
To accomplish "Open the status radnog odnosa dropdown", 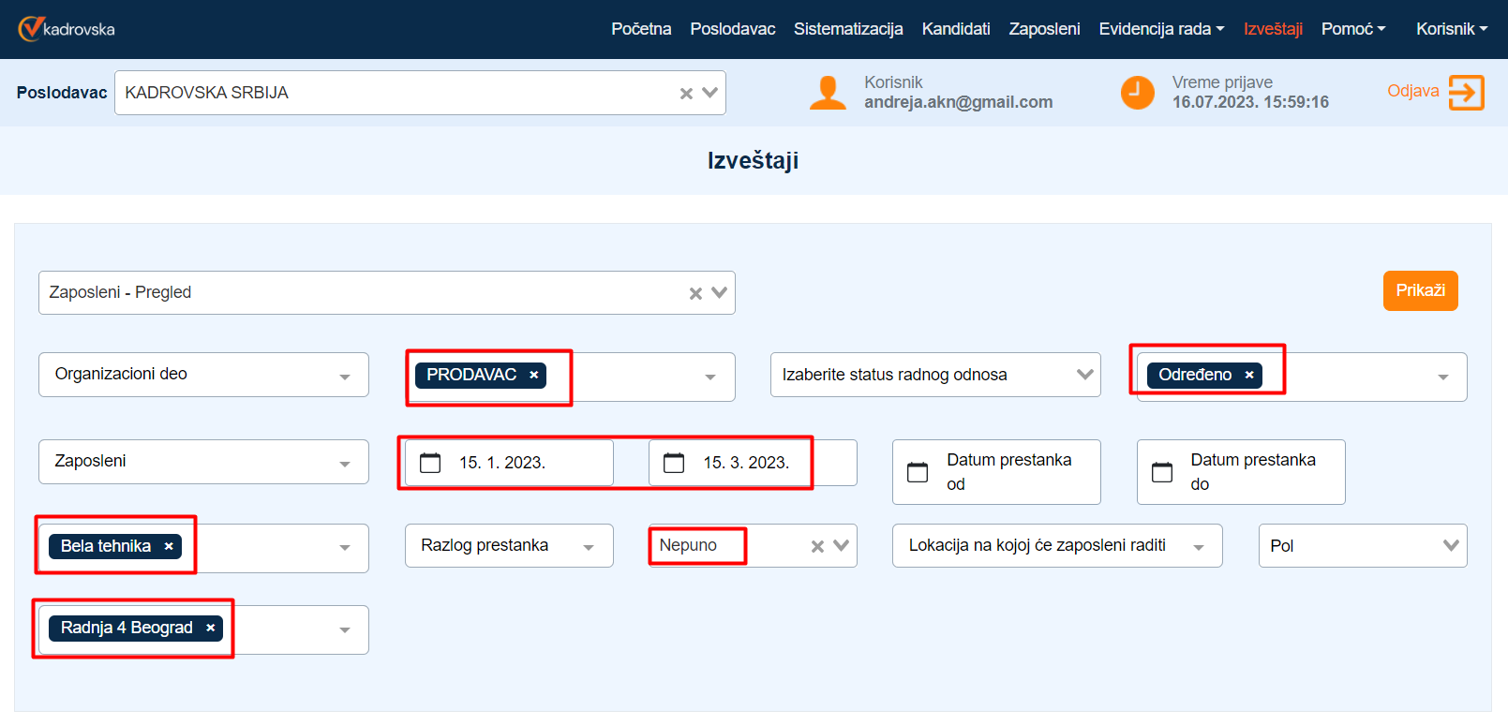I will (x=1084, y=375).
